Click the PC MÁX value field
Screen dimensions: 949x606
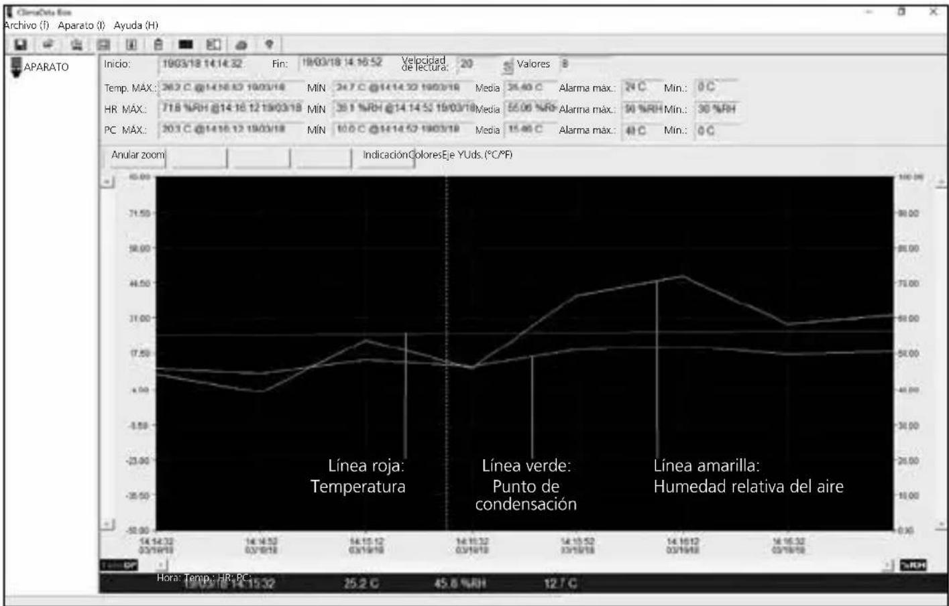tap(231, 129)
